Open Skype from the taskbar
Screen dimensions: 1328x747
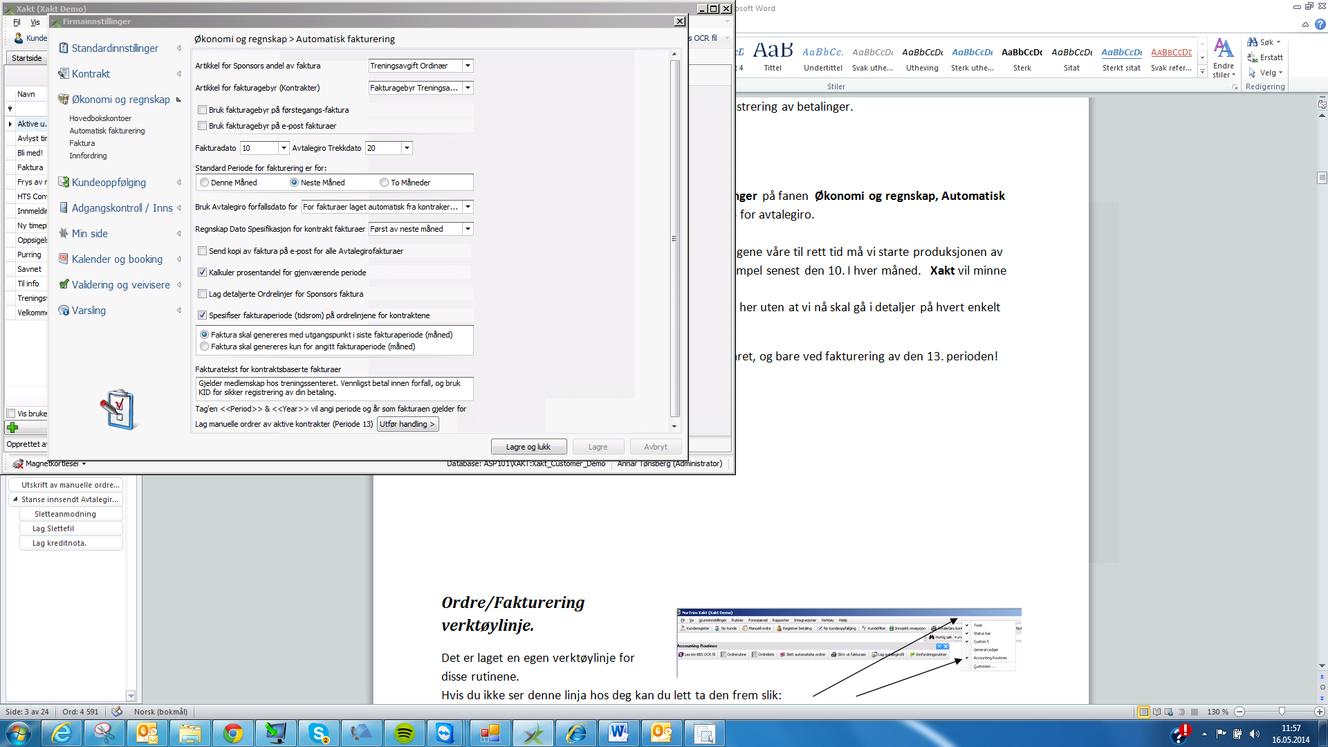tap(319, 733)
